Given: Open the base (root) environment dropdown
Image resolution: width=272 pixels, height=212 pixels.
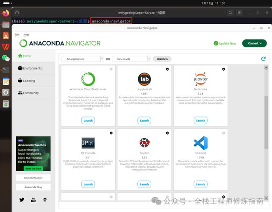Looking at the screenshot, I should [x=131, y=59].
